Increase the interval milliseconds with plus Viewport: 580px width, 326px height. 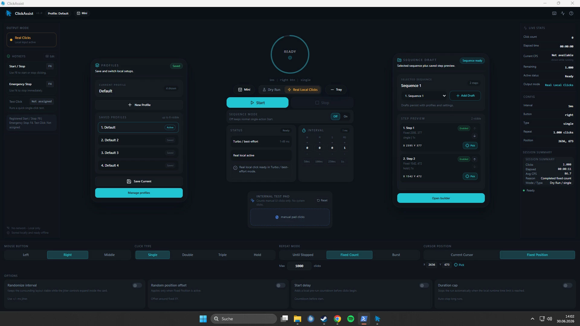coord(345,143)
